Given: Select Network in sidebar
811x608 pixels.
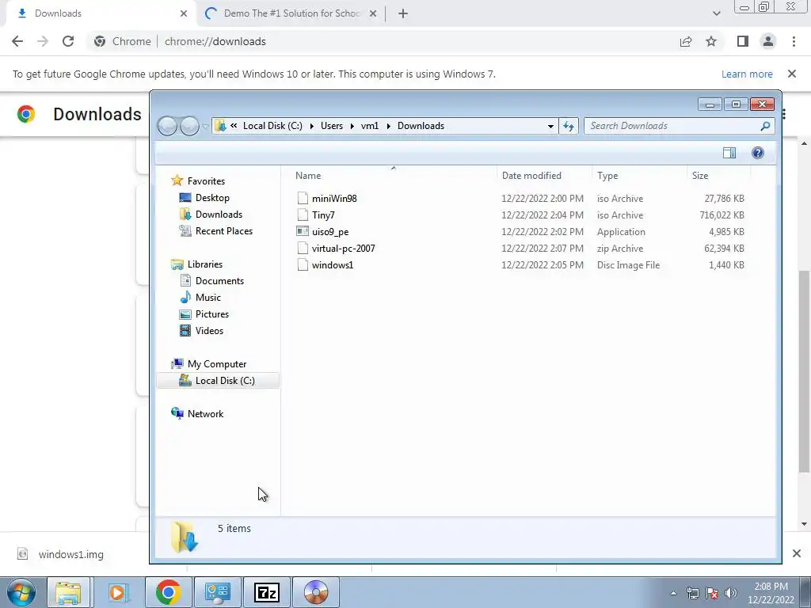Looking at the screenshot, I should (x=205, y=413).
